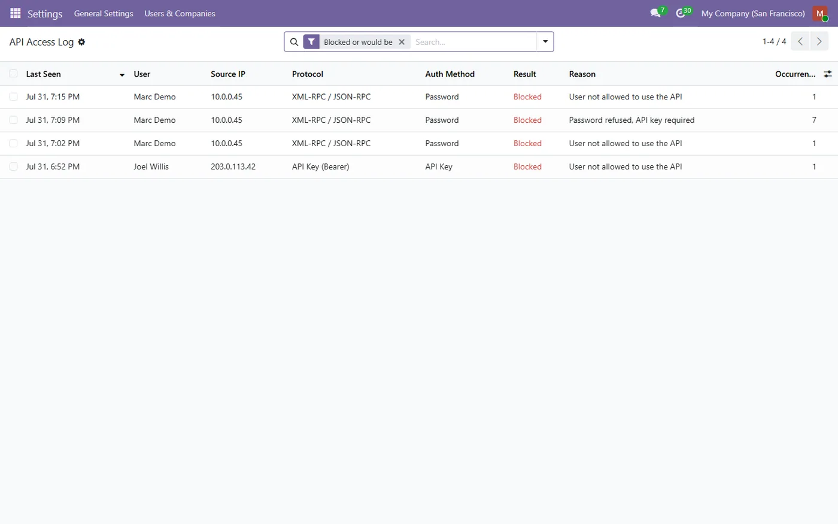Click the API Key auth method cell

click(439, 166)
